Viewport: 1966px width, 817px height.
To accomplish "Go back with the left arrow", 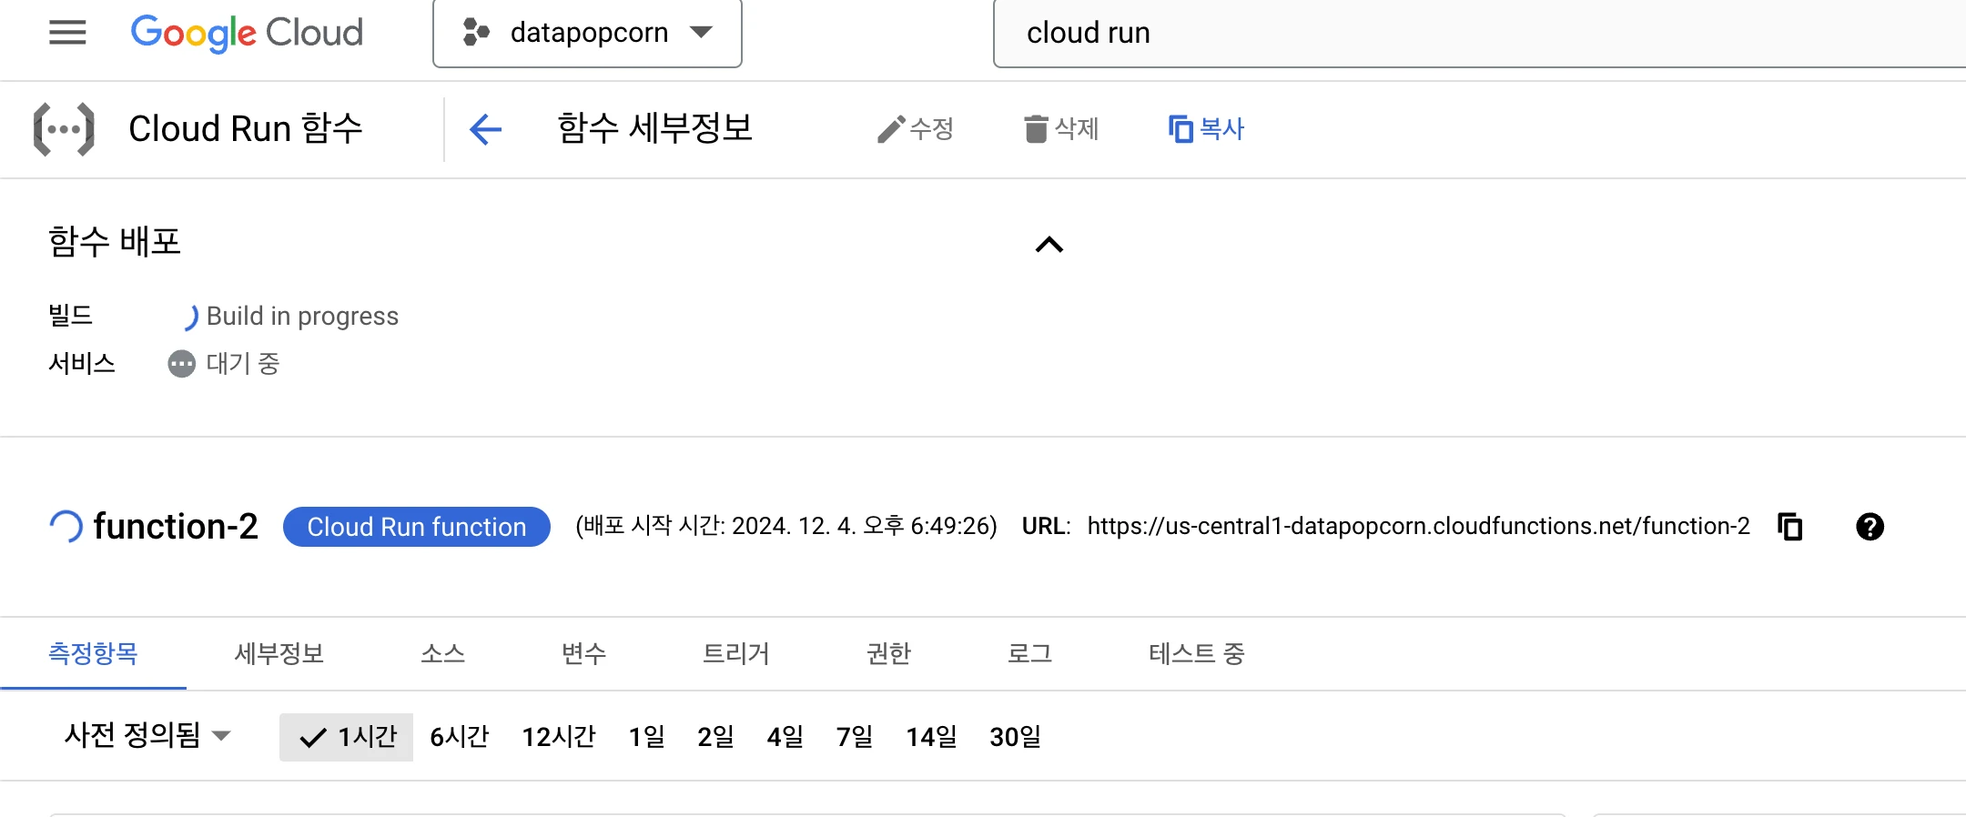I will [x=485, y=129].
